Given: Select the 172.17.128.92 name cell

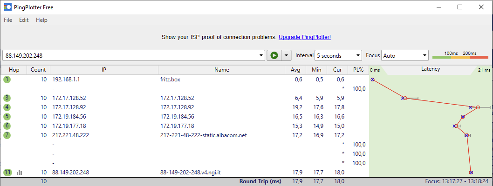Looking at the screenshot, I should coord(177,107).
